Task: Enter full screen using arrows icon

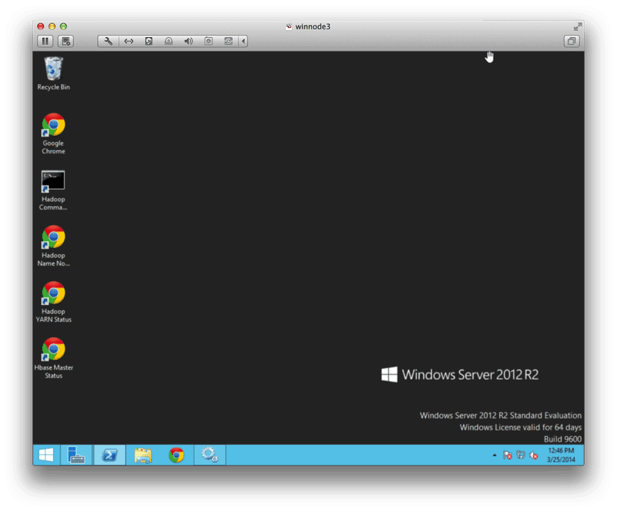Action: coord(577,27)
